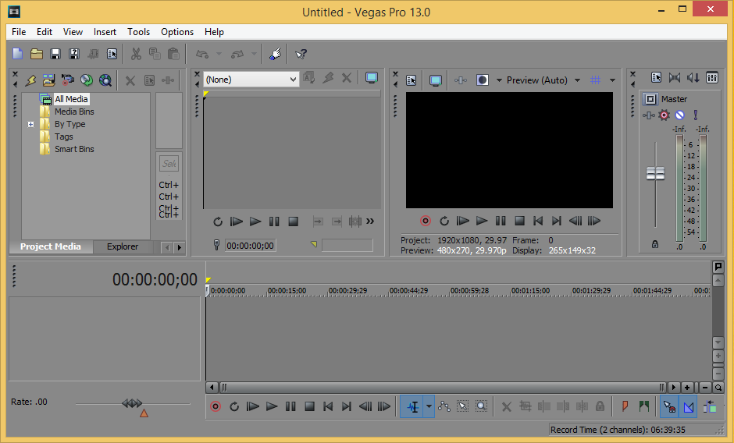Open Video Output FX in preview toolbar
The width and height of the screenshot is (734, 443).
coord(461,80)
